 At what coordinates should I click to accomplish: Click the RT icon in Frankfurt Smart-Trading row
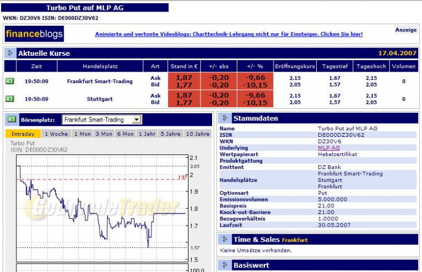click(x=9, y=81)
